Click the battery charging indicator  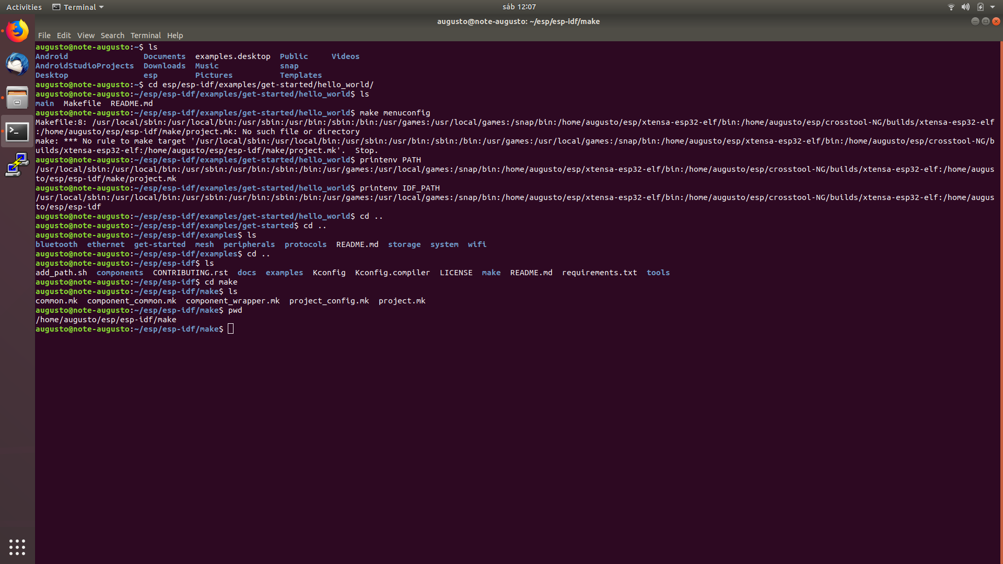click(x=982, y=7)
